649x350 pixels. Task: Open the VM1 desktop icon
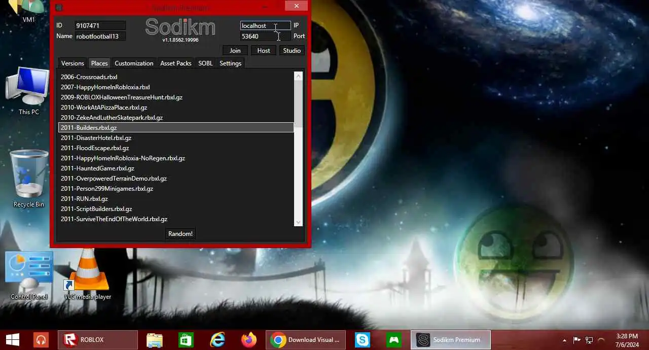click(x=29, y=12)
